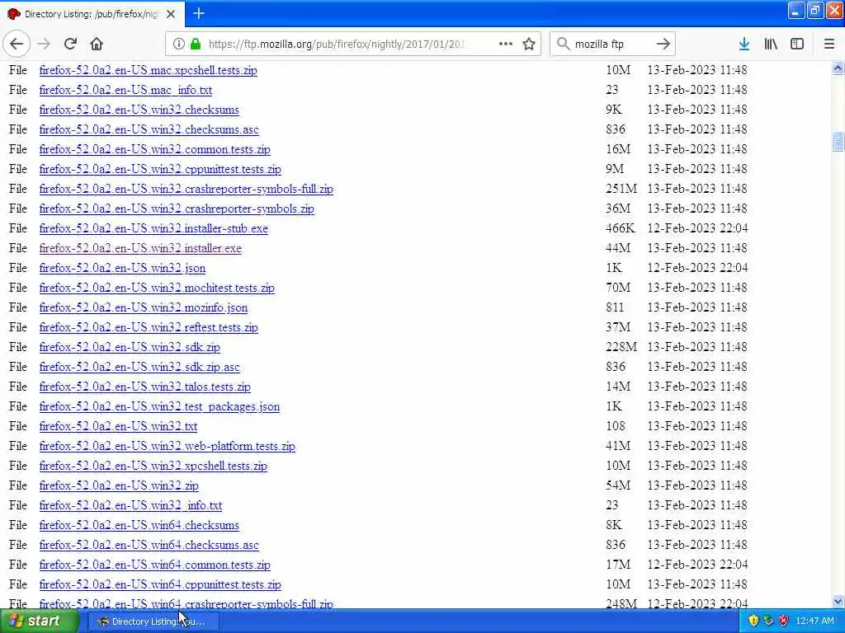
Task: Open win32.web-platform.tests.zip link
Action: pos(167,446)
